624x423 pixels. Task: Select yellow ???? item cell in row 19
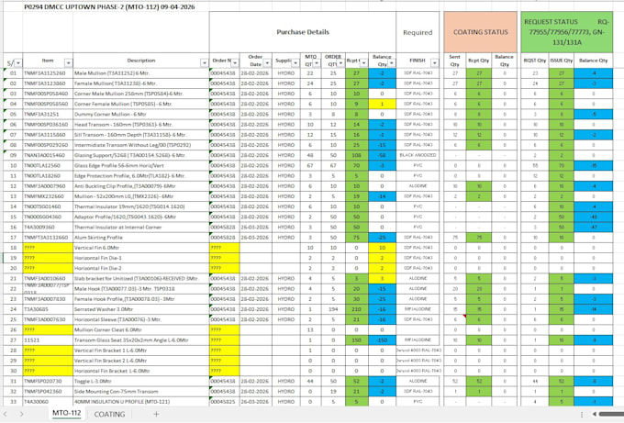(48, 258)
